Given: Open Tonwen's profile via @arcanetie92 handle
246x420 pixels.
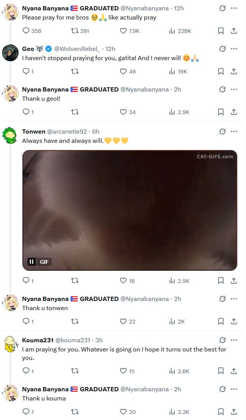Looking at the screenshot, I should click(67, 132).
